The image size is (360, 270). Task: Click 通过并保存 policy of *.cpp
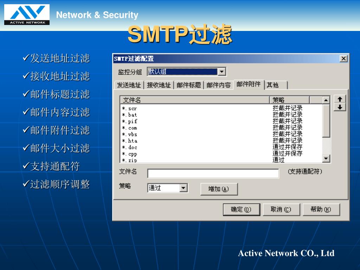pos(288,153)
